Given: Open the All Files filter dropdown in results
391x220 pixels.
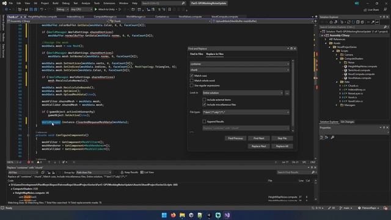Looking at the screenshot, I should 23,172.
